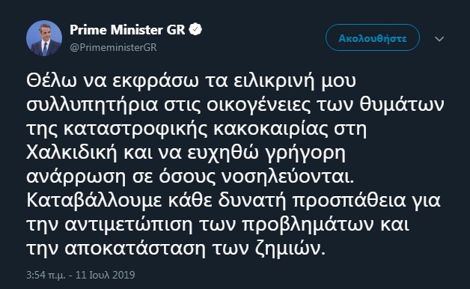This screenshot has height=289, width=470.
Task: Click the word θυμάτων in the tweet
Action: (x=402, y=105)
